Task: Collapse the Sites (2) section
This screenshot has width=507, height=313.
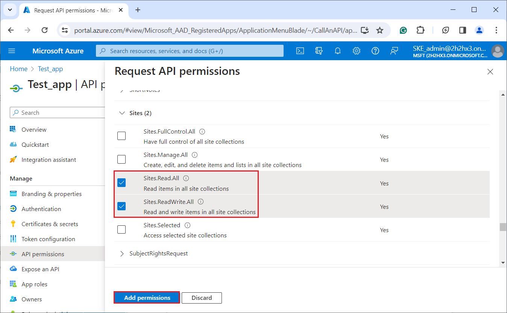Action: (122, 113)
